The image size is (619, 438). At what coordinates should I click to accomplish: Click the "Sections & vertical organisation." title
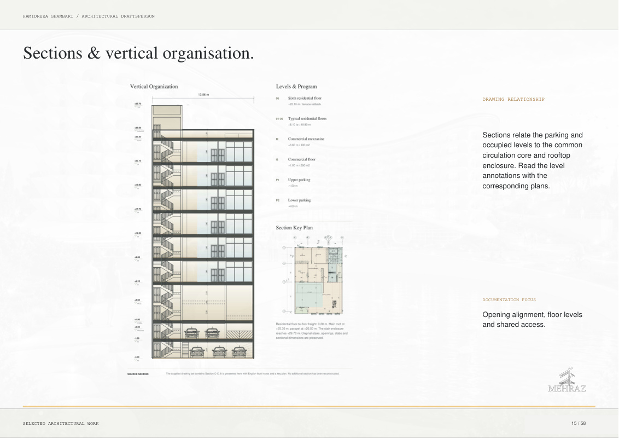[138, 53]
